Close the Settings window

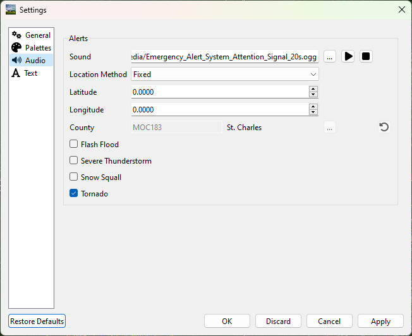click(401, 9)
